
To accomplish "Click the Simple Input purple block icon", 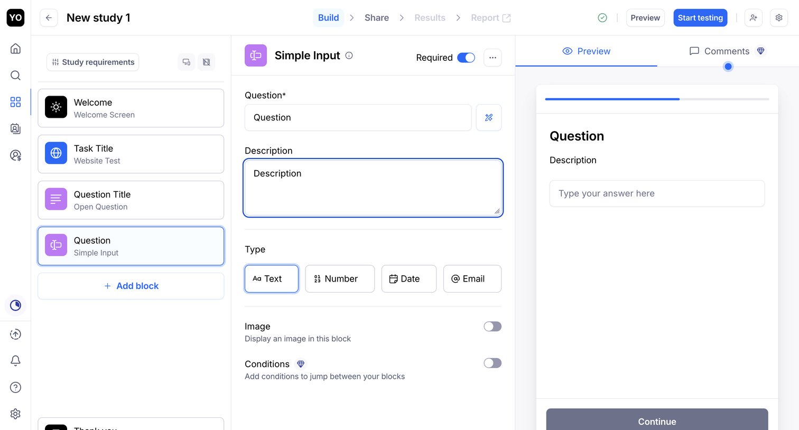I will [256, 55].
